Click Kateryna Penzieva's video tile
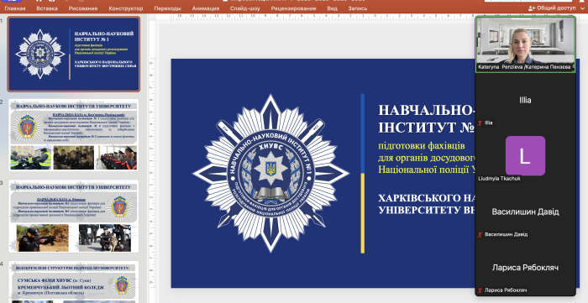The height and width of the screenshot is (303, 588). 525,44
